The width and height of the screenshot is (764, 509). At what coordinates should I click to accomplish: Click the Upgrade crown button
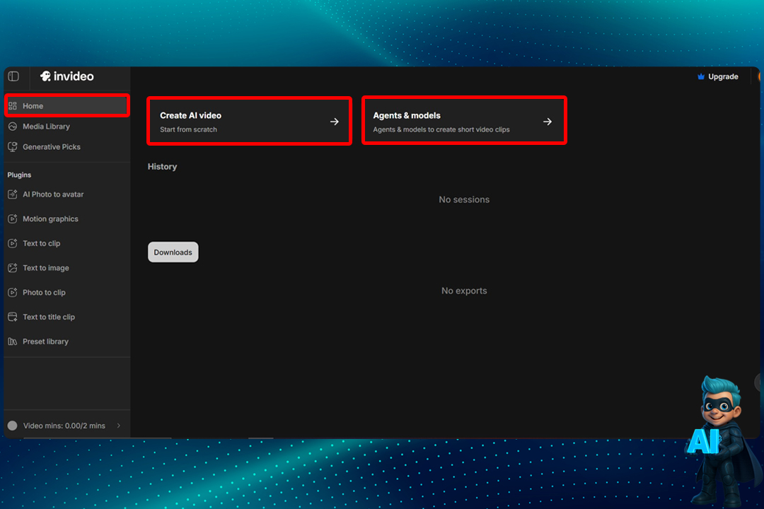coord(717,76)
